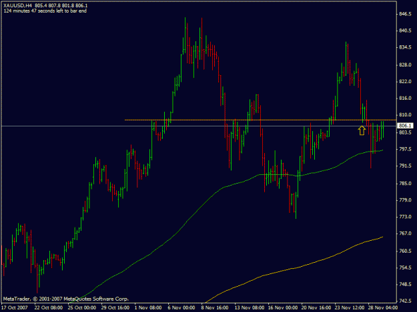Click the 797.5 price scale label
Viewport: 417px width, 312px height.
click(x=405, y=149)
